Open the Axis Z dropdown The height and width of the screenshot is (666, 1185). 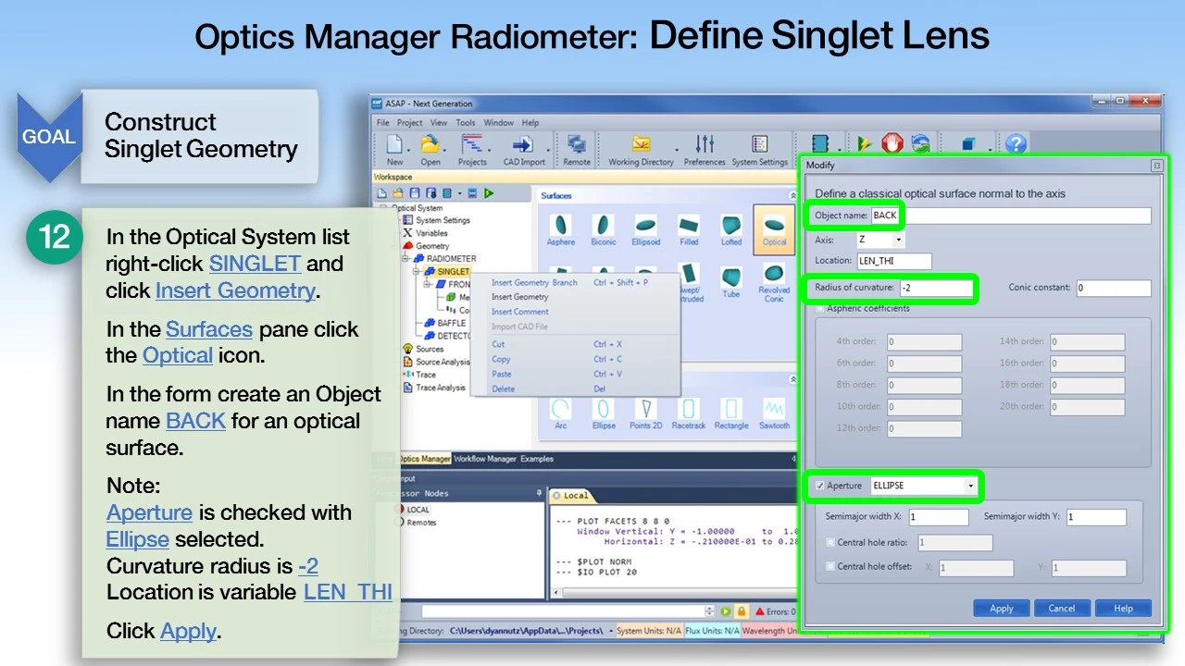(x=897, y=240)
